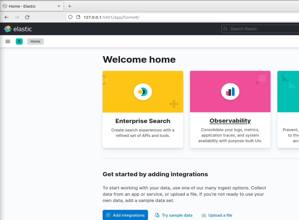Click the browser forward arrow
The width and height of the screenshot is (299, 220).
(17, 17)
